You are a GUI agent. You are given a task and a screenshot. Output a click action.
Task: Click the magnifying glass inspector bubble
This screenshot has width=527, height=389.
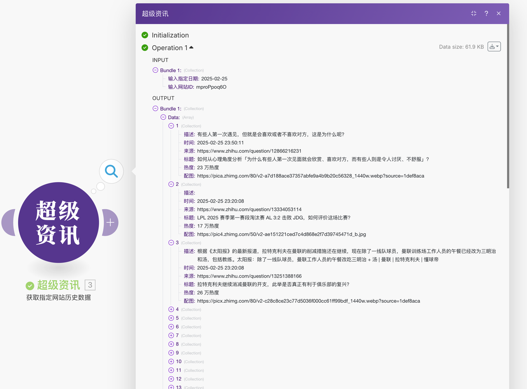coord(112,171)
